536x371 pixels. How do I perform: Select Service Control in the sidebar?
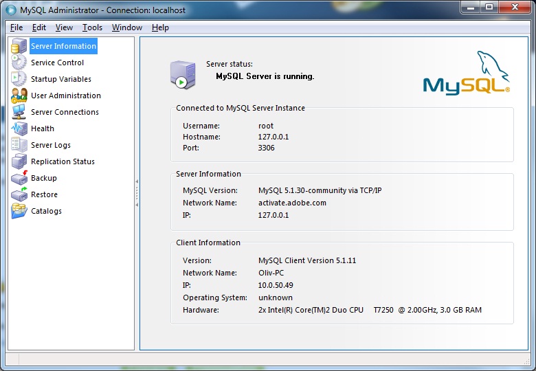(x=58, y=63)
